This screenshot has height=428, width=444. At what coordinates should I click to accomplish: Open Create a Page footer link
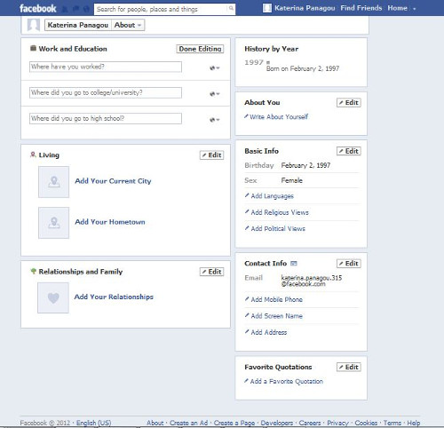[234, 423]
